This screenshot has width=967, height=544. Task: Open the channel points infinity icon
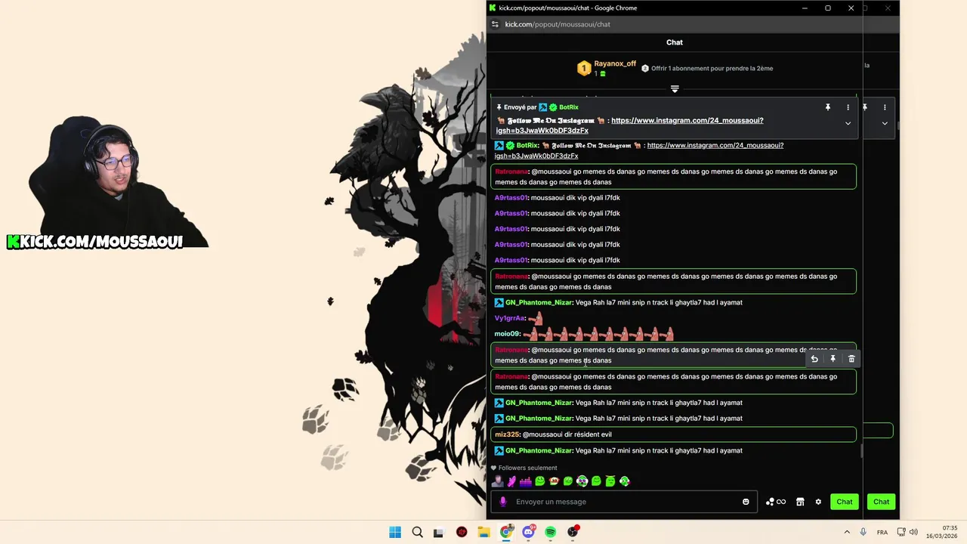point(776,502)
